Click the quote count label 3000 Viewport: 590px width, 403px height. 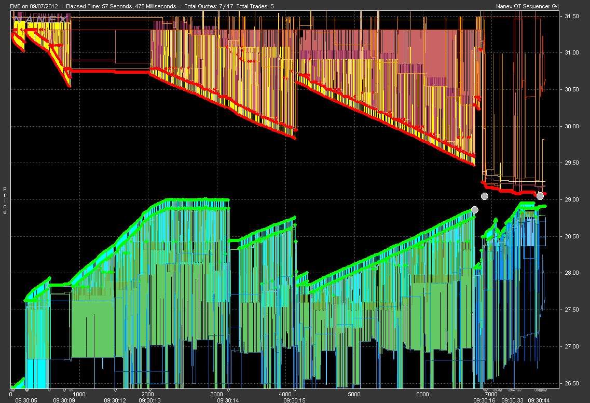[217, 394]
